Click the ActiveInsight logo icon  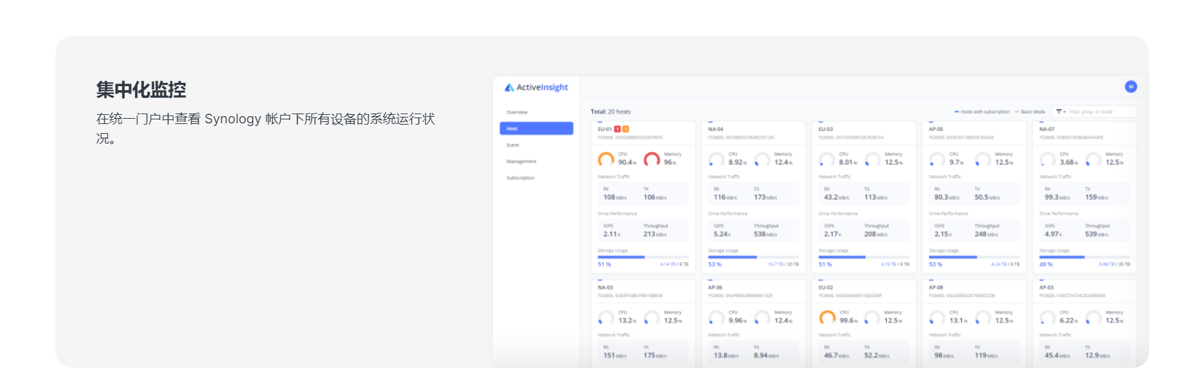click(509, 87)
